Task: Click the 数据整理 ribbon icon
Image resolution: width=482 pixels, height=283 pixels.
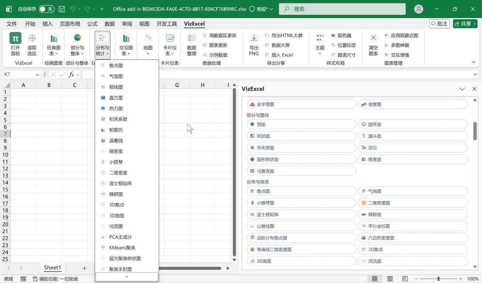Action: coord(191,38)
